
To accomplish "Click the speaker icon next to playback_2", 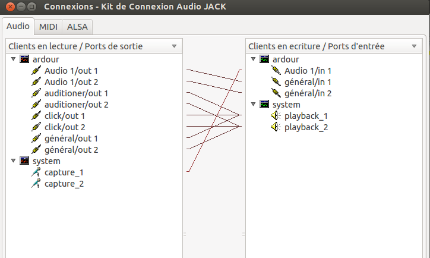I will [276, 127].
